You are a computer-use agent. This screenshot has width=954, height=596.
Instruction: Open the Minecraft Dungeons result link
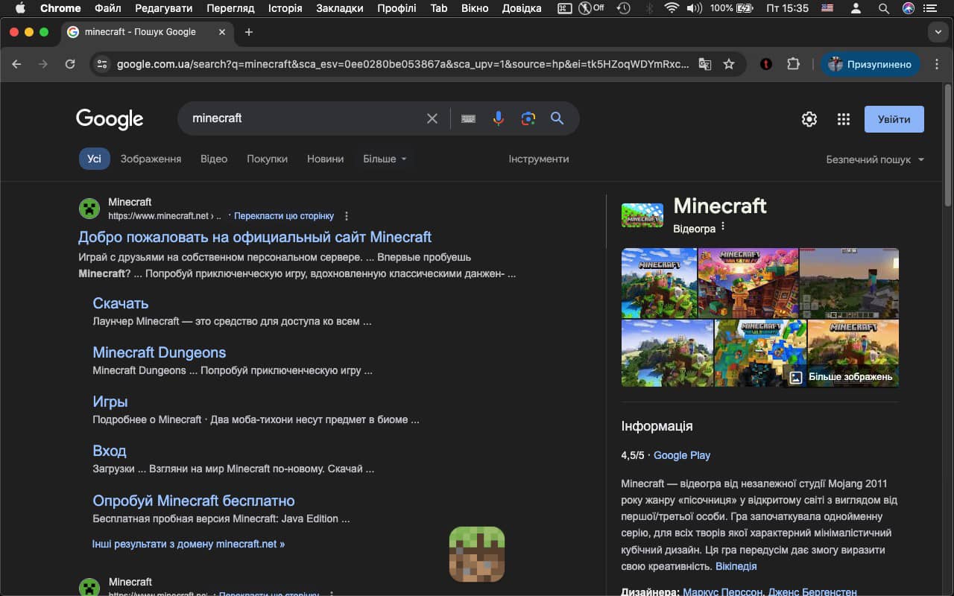pyautogui.click(x=159, y=352)
